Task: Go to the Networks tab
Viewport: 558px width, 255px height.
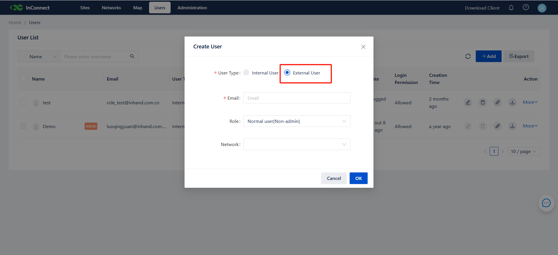Action: (111, 8)
